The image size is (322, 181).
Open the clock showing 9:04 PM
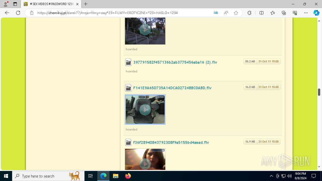[x=300, y=176]
